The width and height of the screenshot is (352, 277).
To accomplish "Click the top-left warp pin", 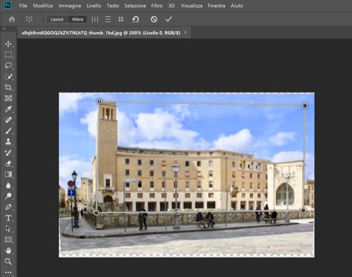I will pos(99,102).
